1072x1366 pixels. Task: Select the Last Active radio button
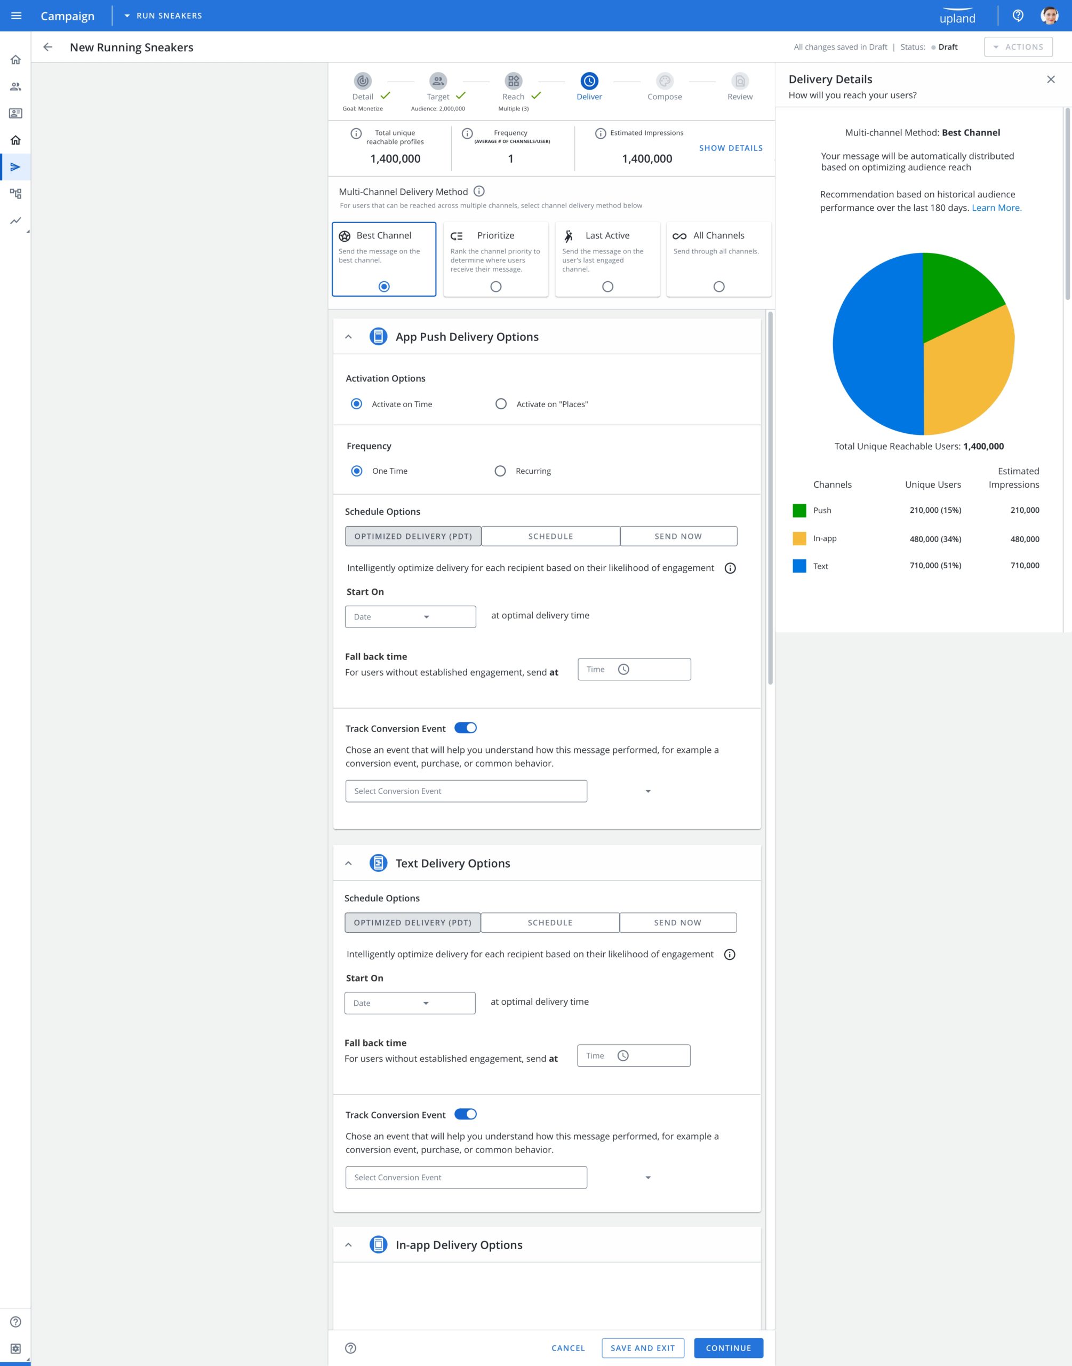(607, 286)
